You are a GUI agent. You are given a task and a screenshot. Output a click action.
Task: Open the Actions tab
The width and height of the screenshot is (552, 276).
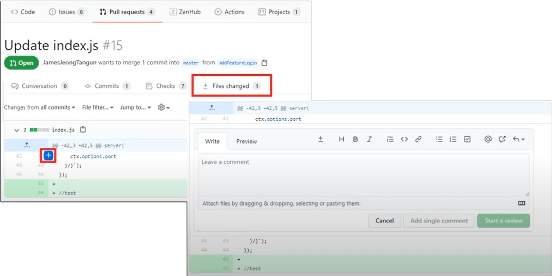pos(230,12)
